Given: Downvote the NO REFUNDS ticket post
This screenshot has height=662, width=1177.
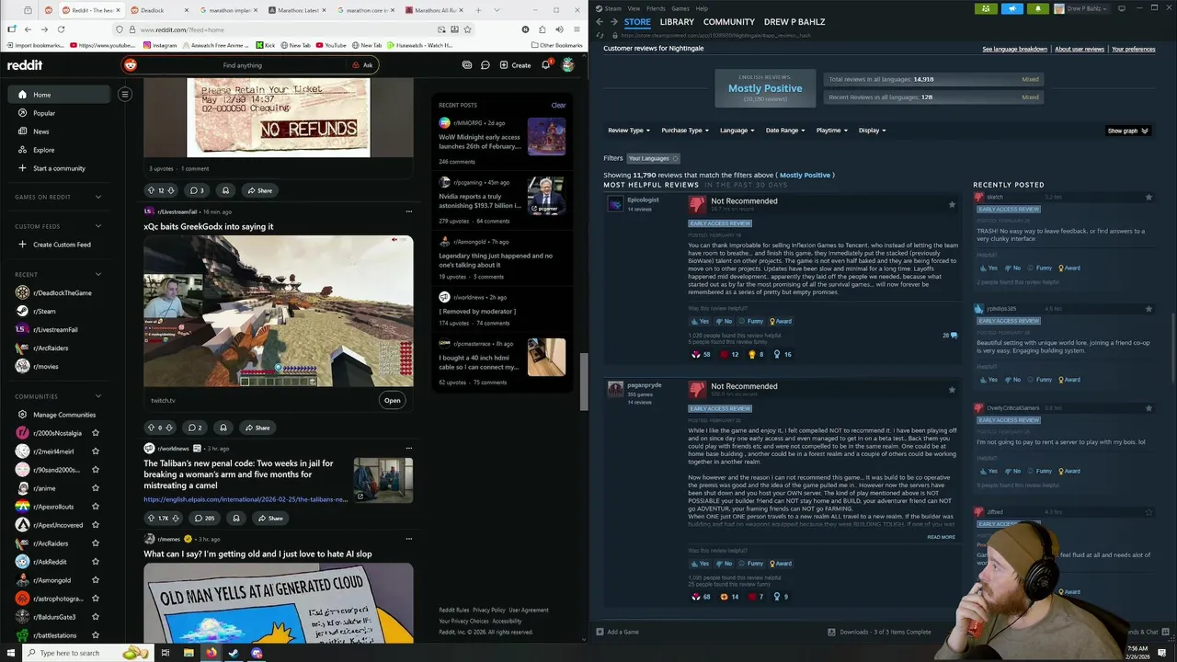Looking at the screenshot, I should (171, 190).
